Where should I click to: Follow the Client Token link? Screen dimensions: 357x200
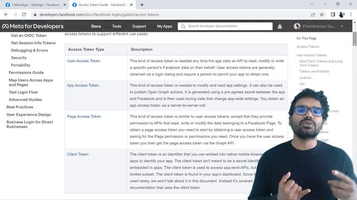tap(78, 154)
